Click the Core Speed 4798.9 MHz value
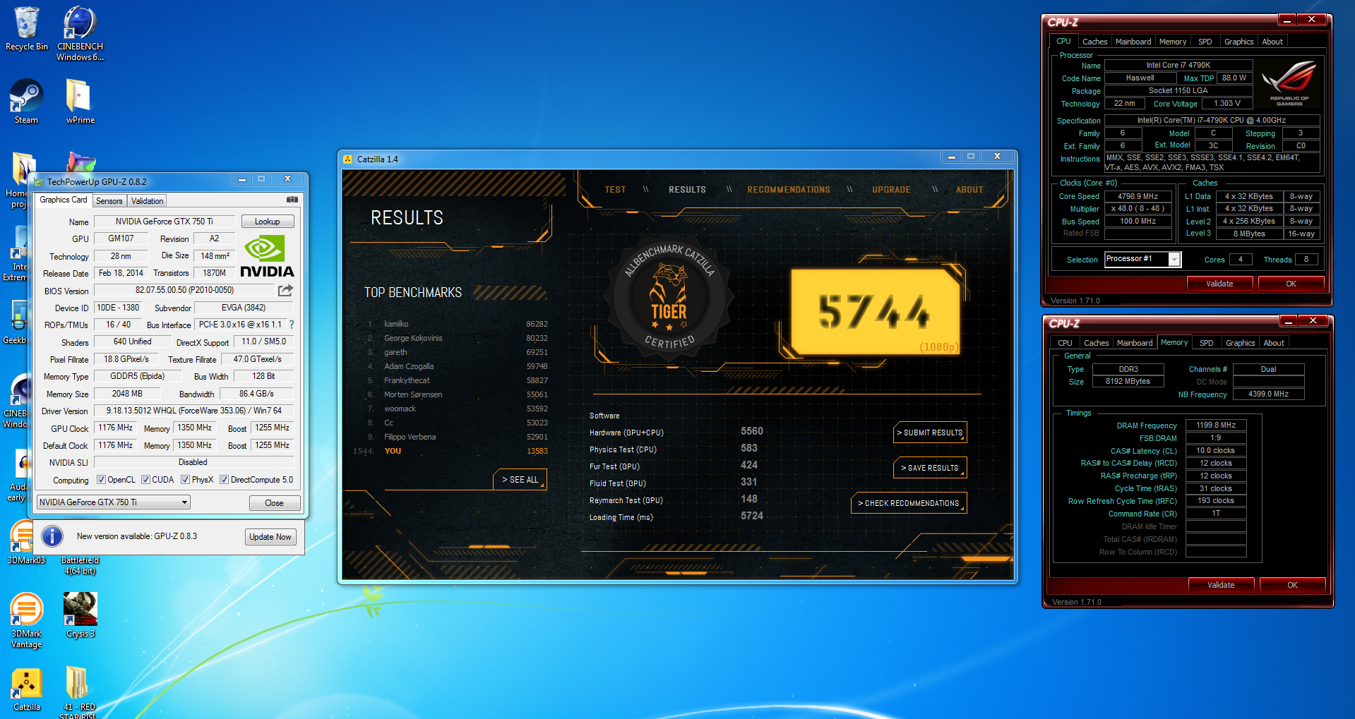The height and width of the screenshot is (719, 1355). [x=1138, y=196]
